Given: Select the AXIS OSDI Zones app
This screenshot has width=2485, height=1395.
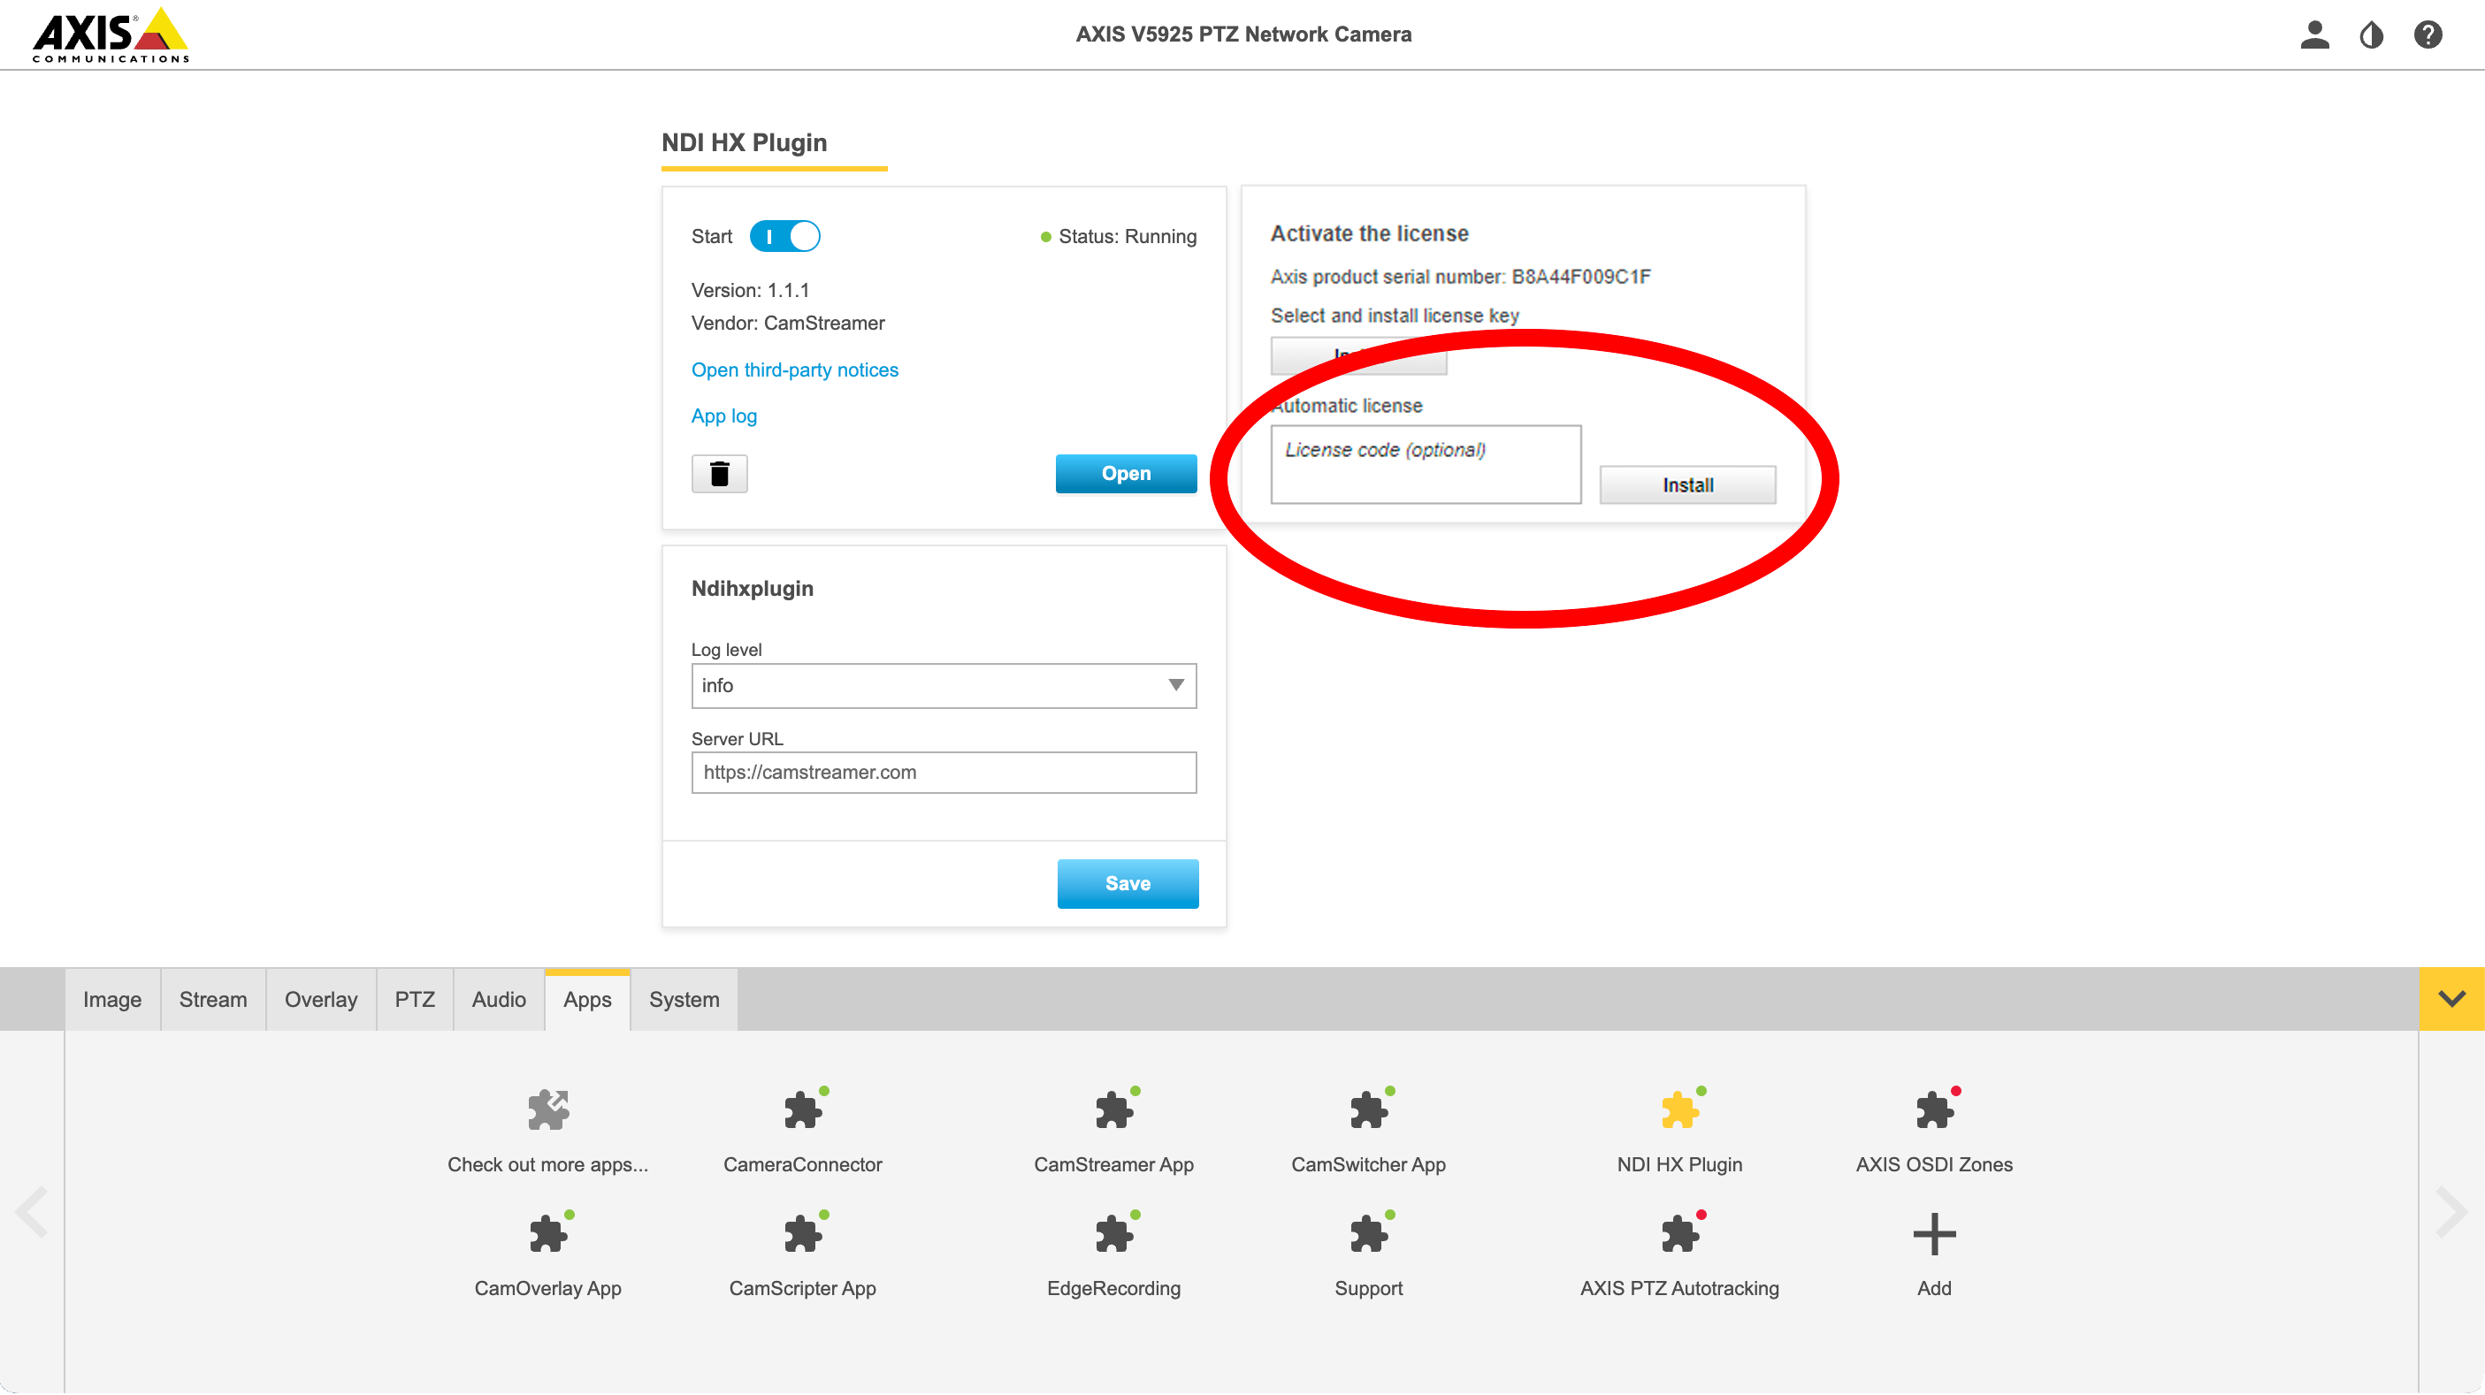Looking at the screenshot, I should pos(1933,1110).
